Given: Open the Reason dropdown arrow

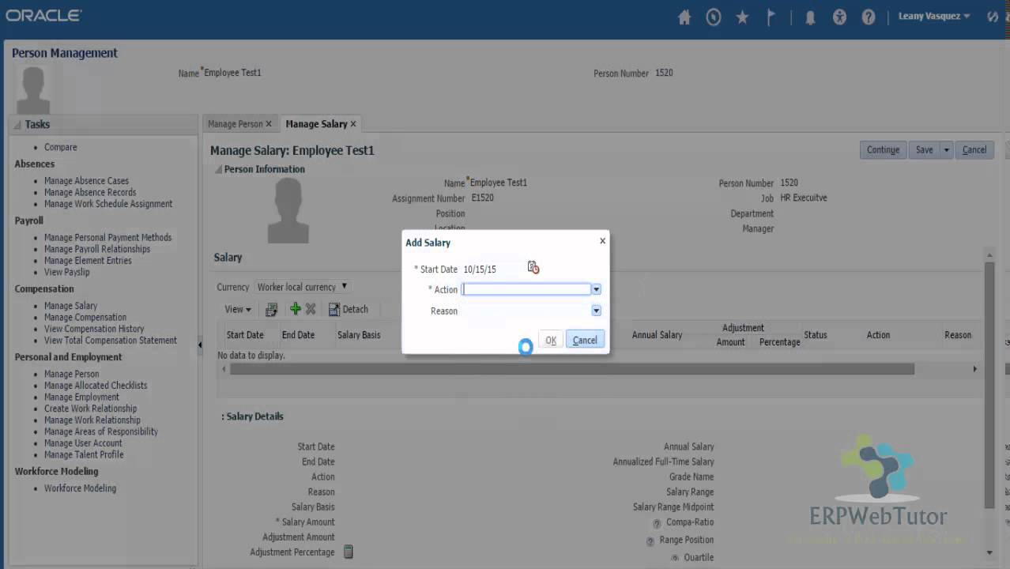Looking at the screenshot, I should coord(597,311).
